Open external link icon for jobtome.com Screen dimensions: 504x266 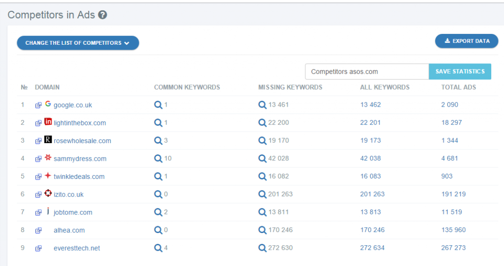[38, 212]
